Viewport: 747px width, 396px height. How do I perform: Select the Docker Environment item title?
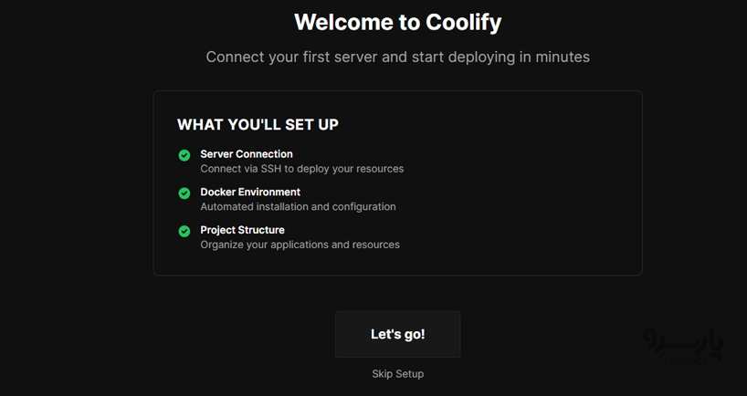pyautogui.click(x=250, y=193)
